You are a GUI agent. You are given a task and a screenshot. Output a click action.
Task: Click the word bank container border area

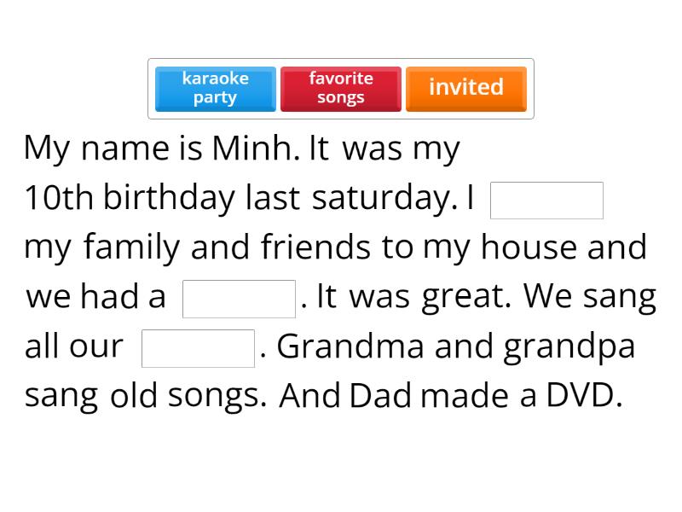[341, 62]
